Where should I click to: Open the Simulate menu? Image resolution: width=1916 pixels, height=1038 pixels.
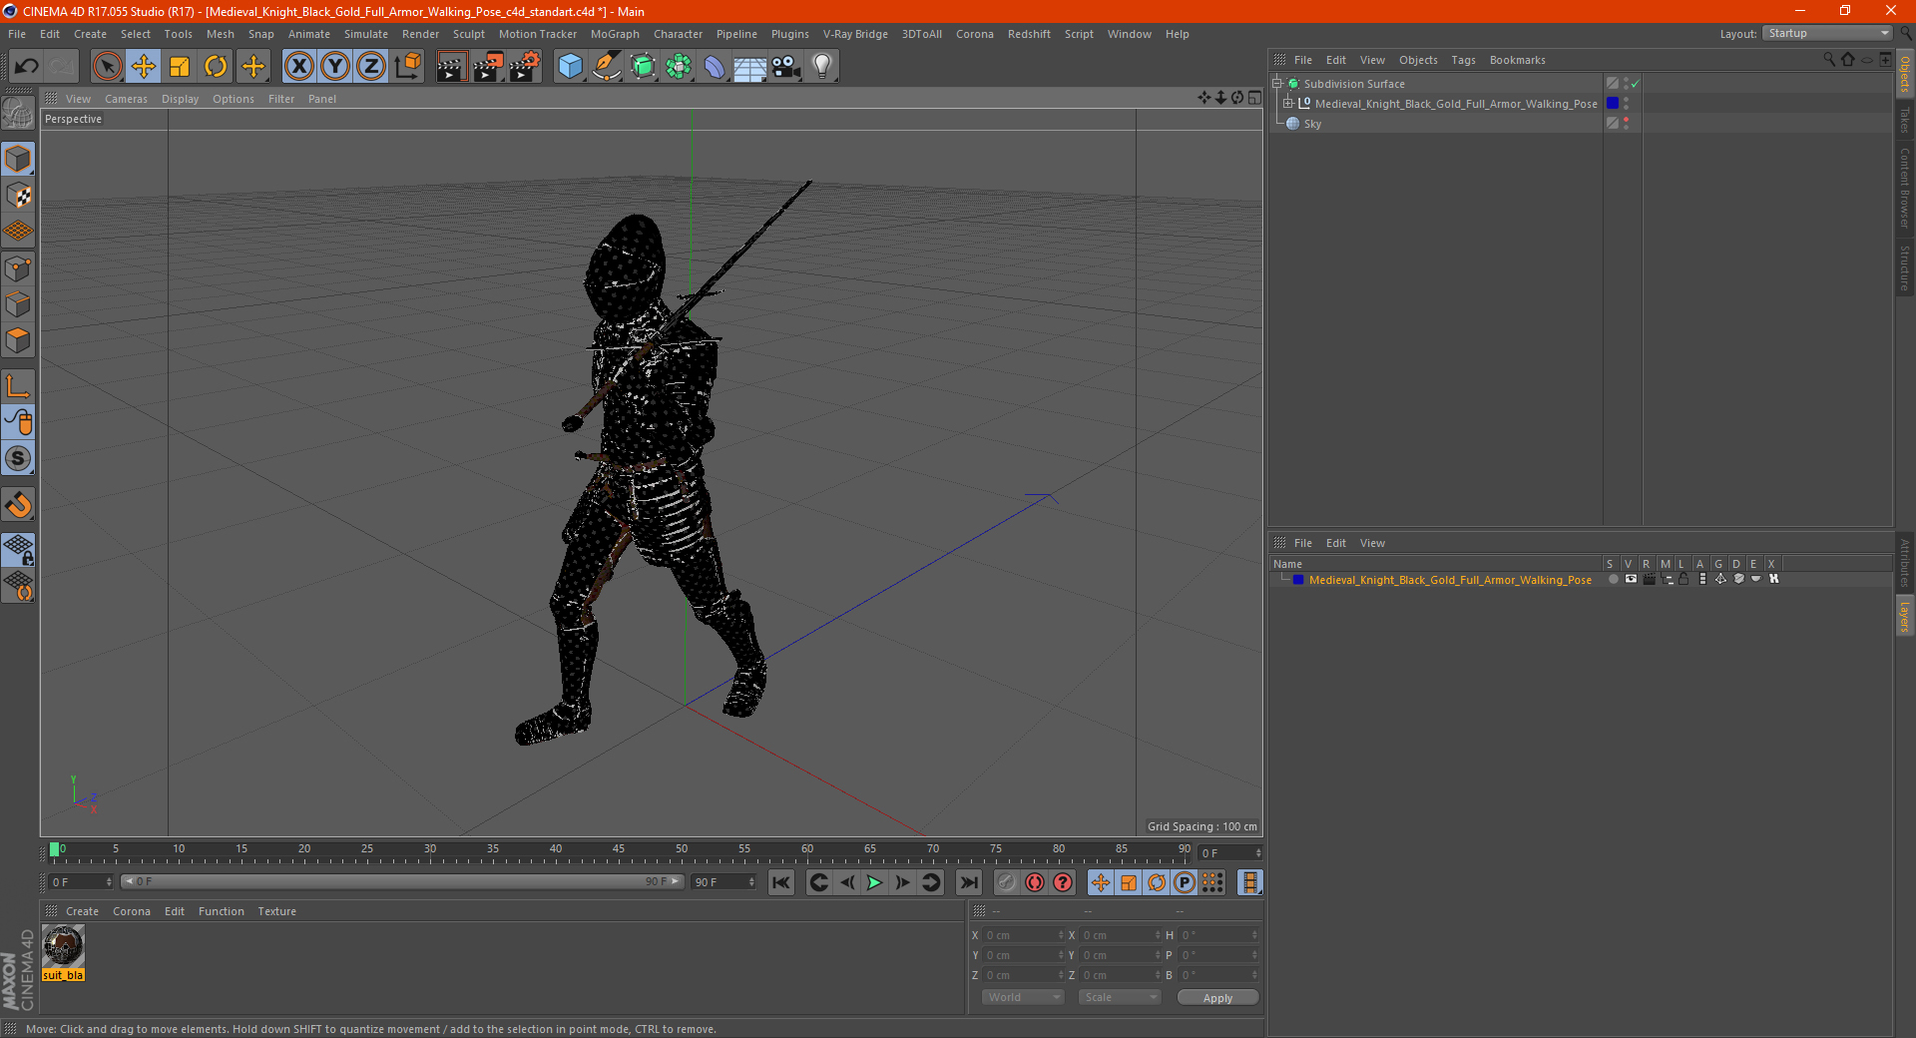pos(366,34)
